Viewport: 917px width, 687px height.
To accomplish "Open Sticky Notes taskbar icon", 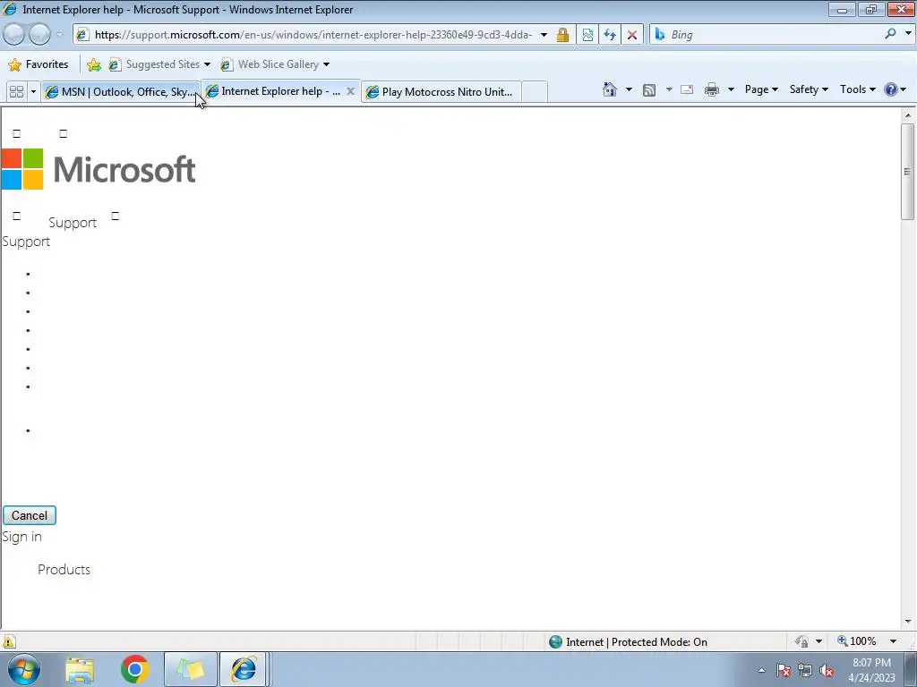I will (x=191, y=669).
